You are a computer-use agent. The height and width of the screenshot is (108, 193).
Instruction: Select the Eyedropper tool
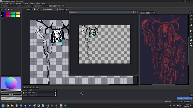pyautogui.click(x=191, y=22)
